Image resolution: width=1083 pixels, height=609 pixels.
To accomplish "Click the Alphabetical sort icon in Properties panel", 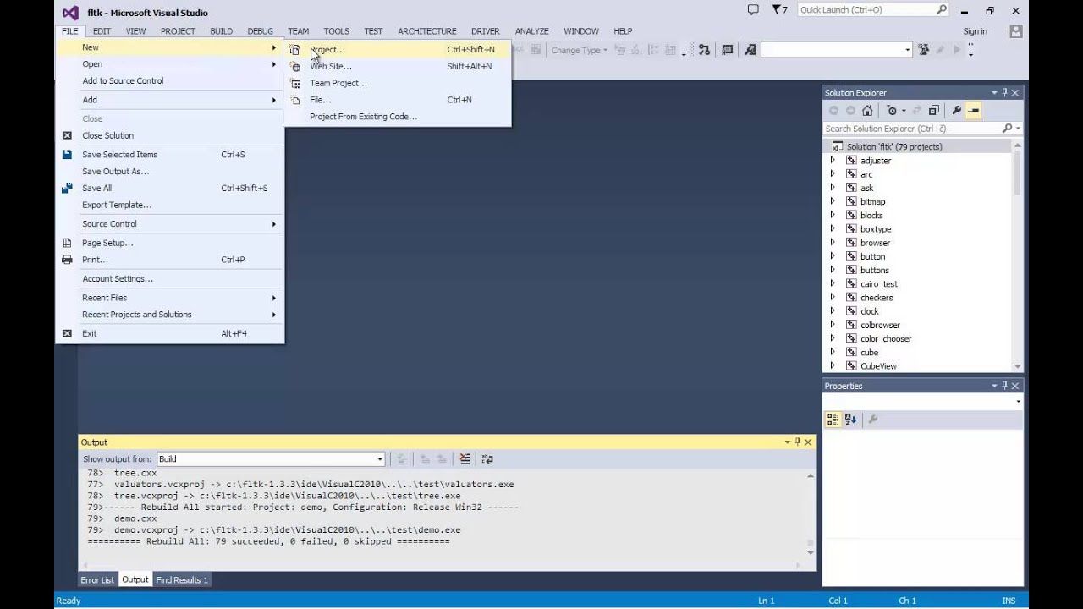I will (849, 419).
